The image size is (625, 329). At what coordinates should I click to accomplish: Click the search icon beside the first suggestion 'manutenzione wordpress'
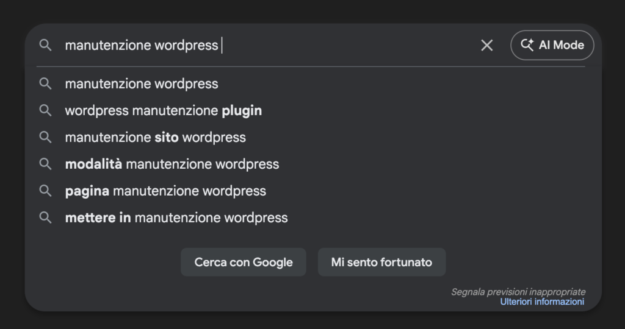(x=45, y=83)
